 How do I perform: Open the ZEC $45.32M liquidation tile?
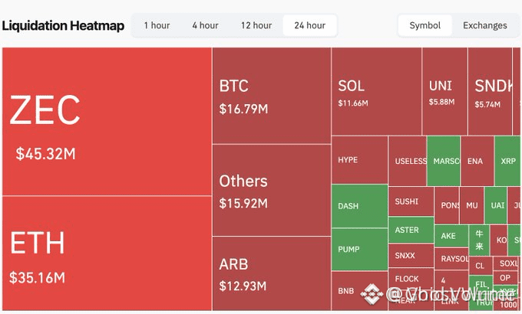pyautogui.click(x=107, y=122)
